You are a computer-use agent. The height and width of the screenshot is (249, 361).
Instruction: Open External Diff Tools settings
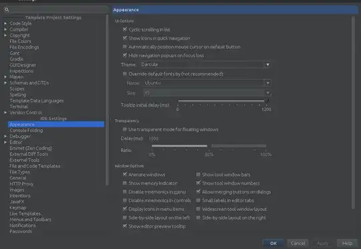pos(29,154)
